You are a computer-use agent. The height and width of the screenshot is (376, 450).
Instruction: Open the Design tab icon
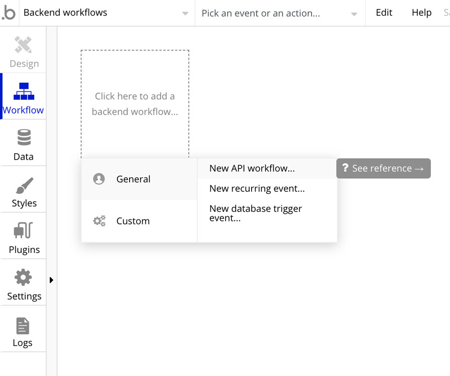[x=24, y=46]
